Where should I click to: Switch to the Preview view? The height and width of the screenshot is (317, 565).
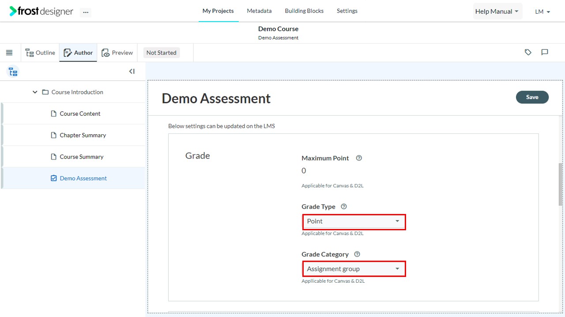pyautogui.click(x=117, y=53)
